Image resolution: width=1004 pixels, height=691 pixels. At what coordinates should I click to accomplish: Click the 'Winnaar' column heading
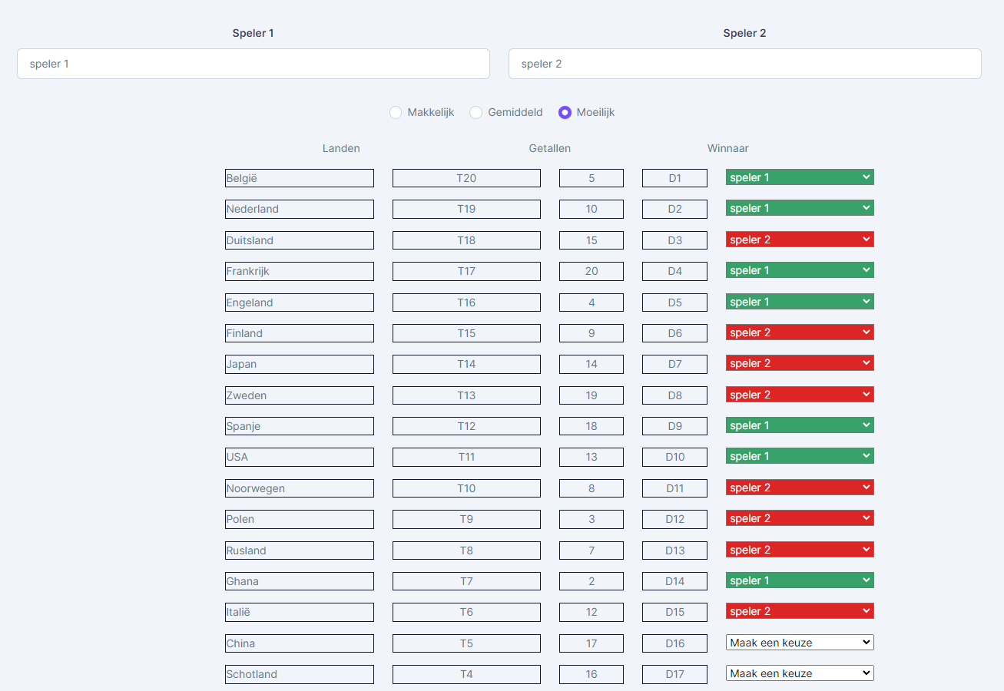[x=728, y=148]
